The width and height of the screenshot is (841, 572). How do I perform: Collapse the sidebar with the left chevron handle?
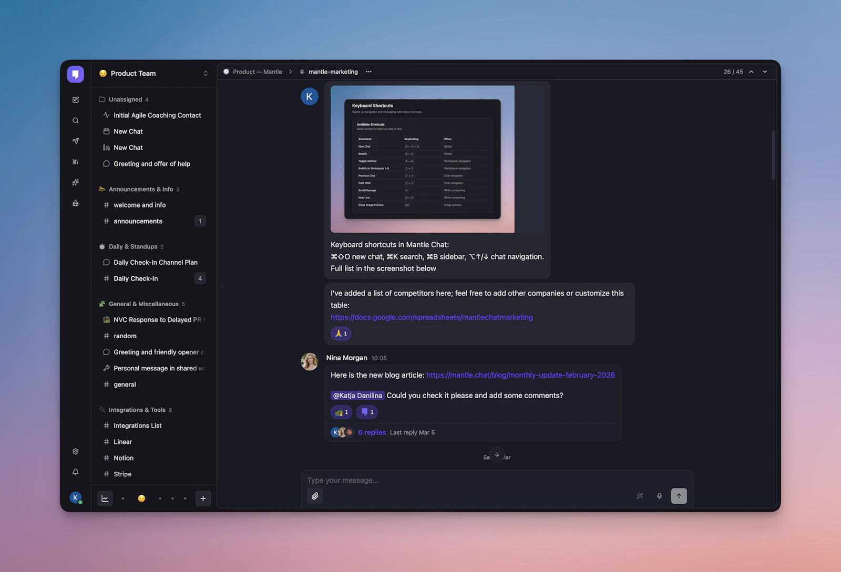point(222,286)
